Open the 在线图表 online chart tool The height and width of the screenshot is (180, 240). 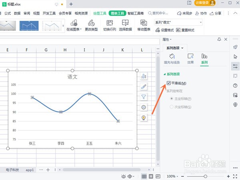(74, 26)
